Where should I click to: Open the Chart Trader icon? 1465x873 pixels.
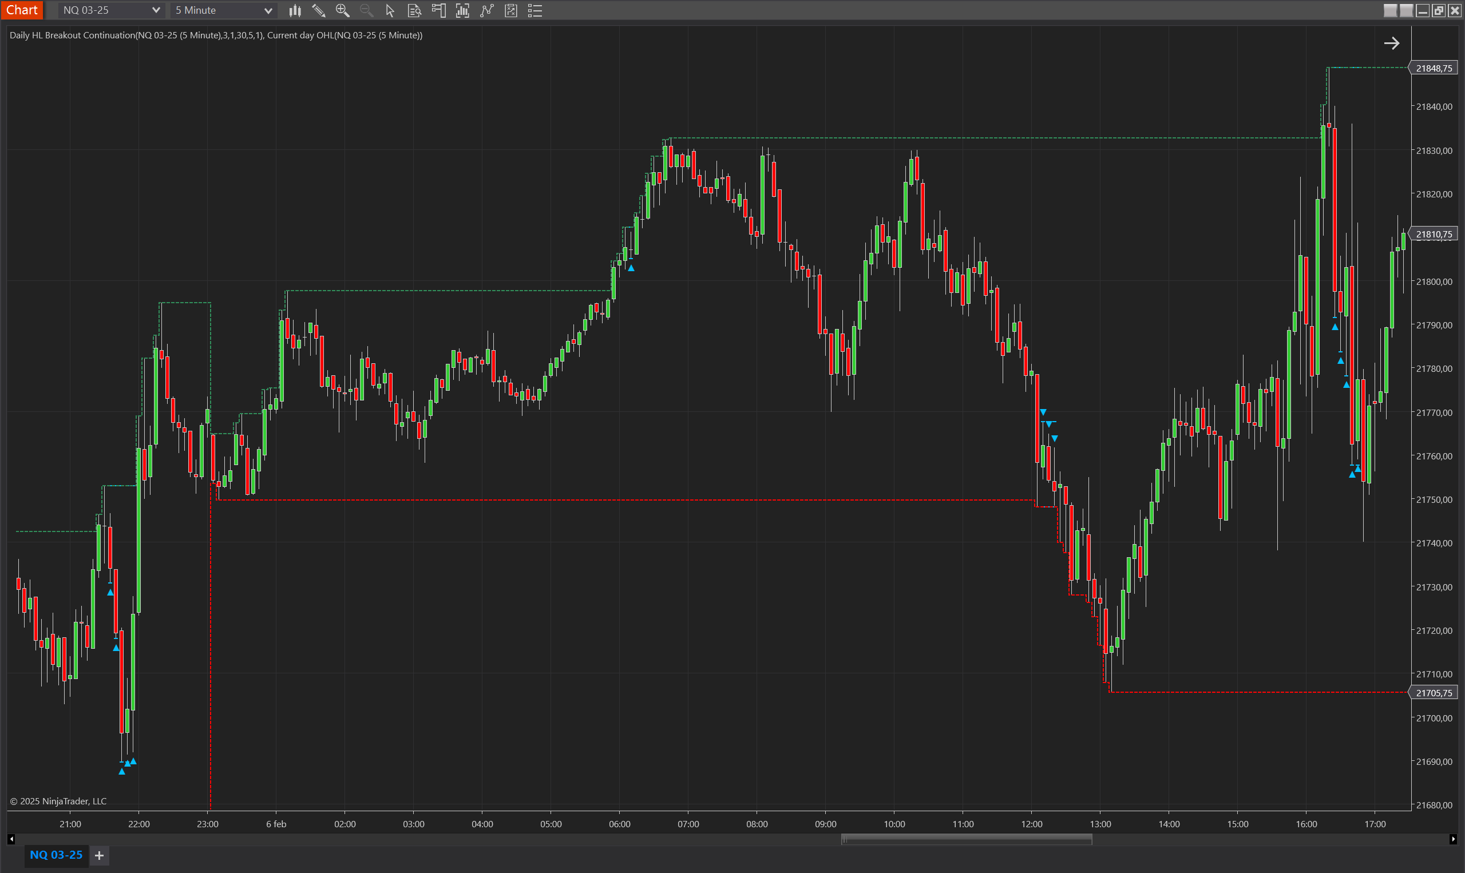[x=438, y=10]
